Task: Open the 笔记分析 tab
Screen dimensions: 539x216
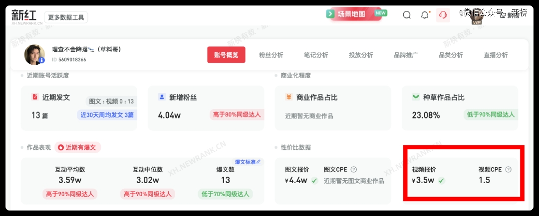Action: (316, 55)
